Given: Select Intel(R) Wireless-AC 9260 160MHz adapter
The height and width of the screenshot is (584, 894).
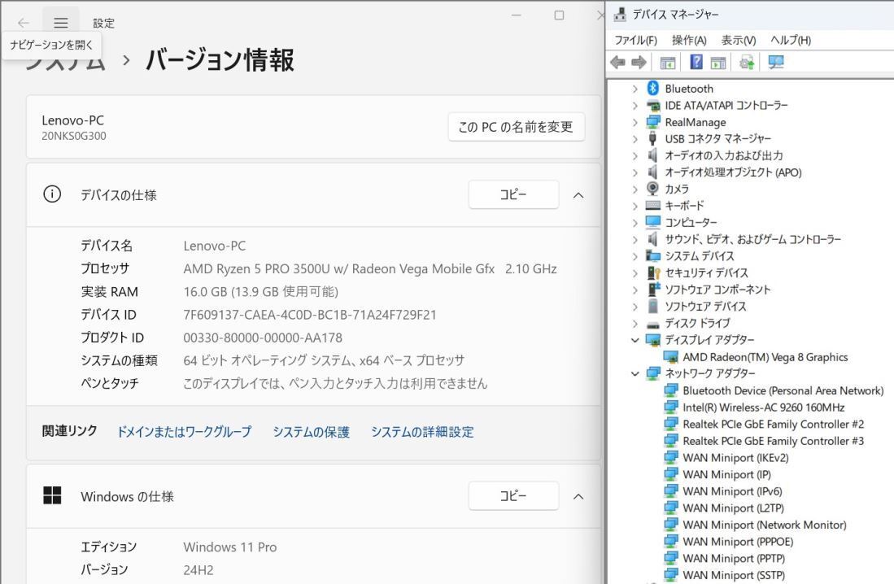Looking at the screenshot, I should coord(763,407).
